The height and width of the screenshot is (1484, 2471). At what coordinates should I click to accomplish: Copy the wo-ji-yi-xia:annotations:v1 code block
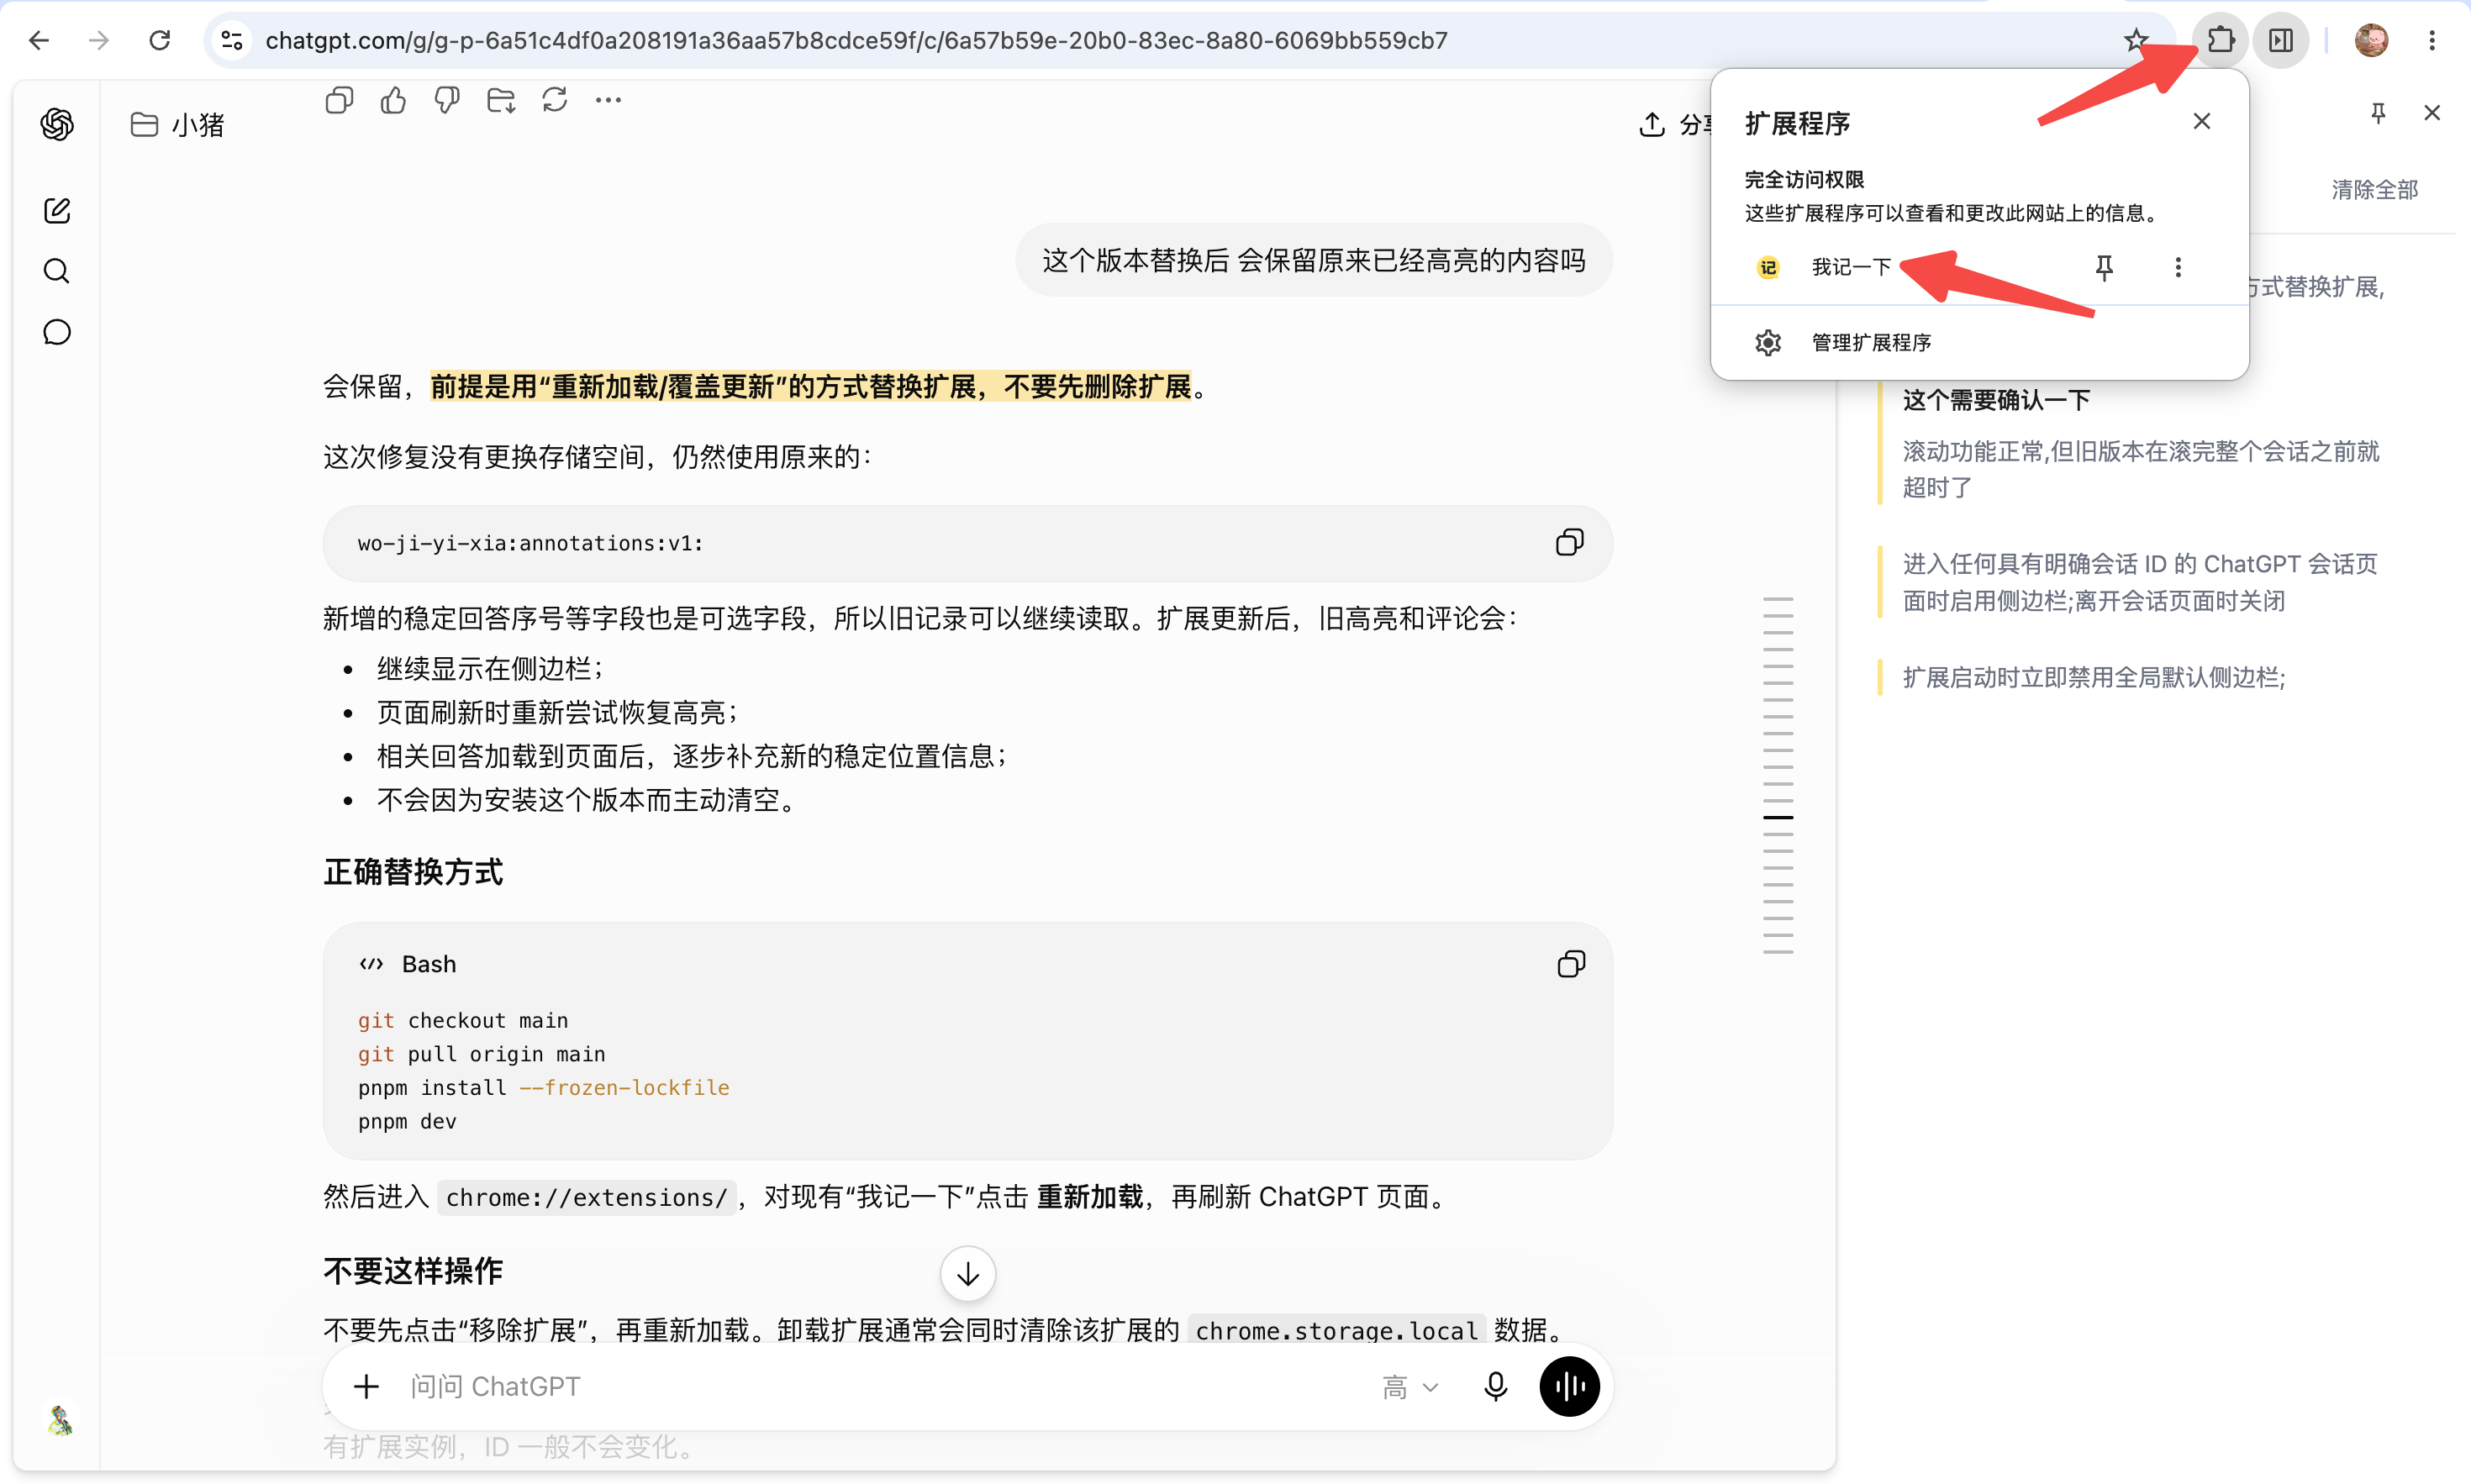(x=1570, y=542)
